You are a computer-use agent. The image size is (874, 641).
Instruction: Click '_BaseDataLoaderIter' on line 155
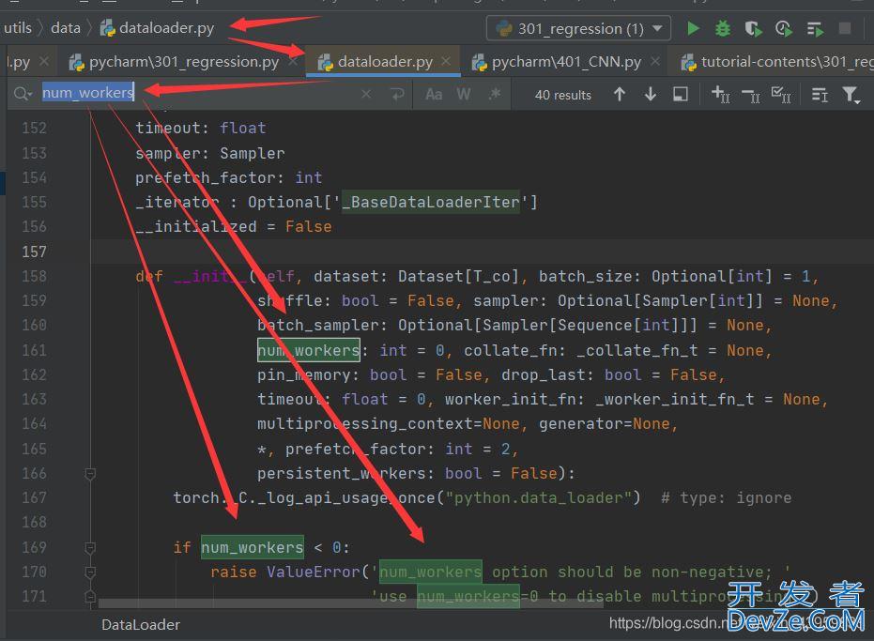[430, 203]
